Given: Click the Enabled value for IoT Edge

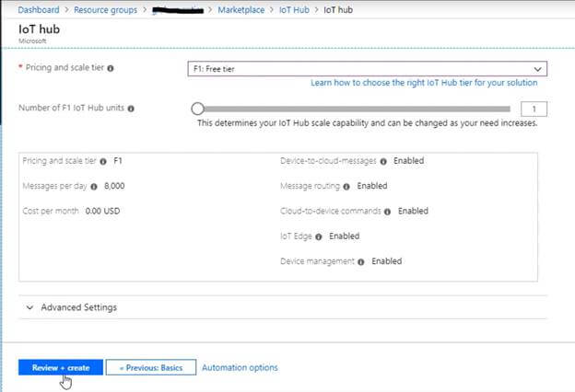Looking at the screenshot, I should pyautogui.click(x=345, y=236).
